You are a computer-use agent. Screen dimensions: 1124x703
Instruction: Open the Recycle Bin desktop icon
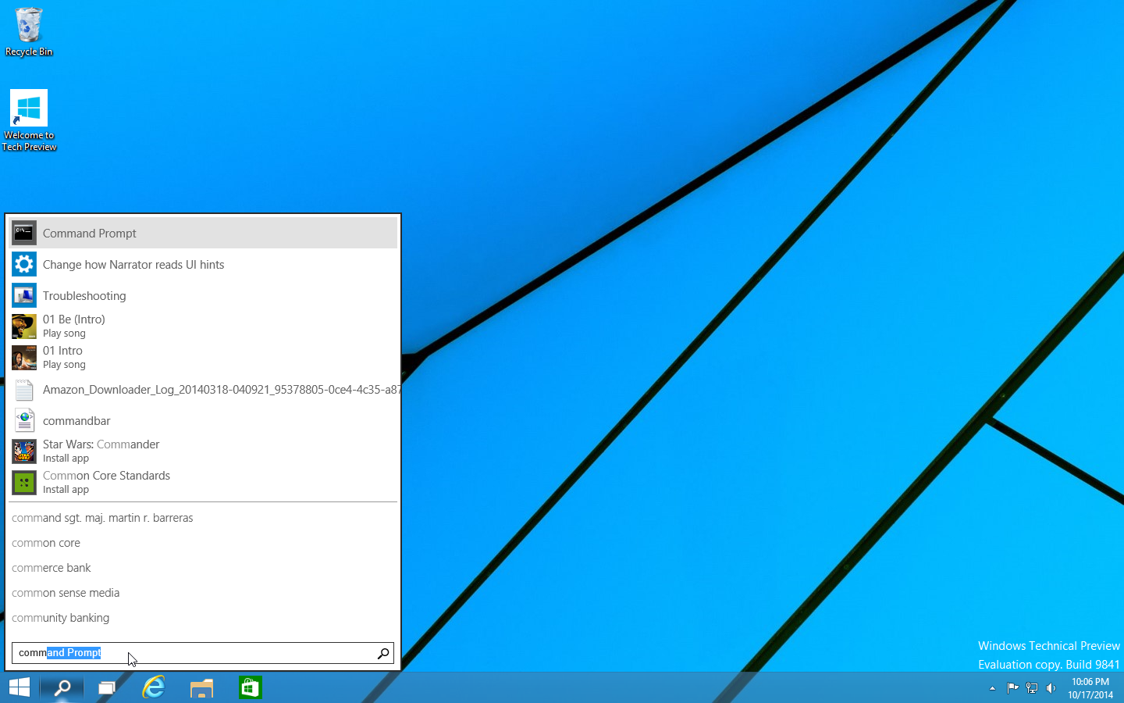click(29, 31)
